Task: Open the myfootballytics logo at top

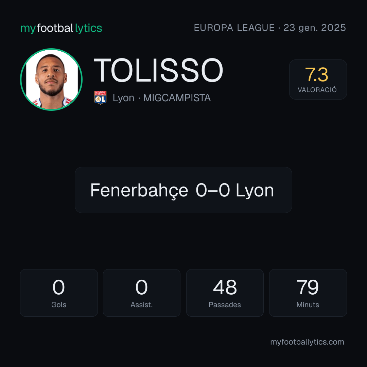Action: click(x=61, y=28)
